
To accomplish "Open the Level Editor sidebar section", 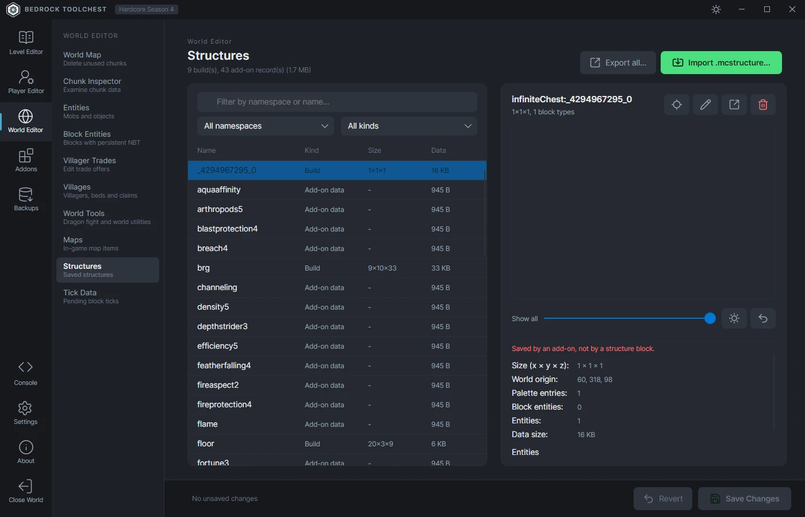I will point(26,43).
